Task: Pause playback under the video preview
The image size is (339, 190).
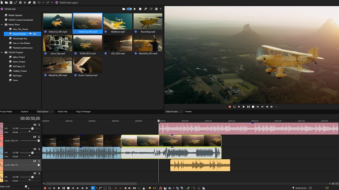Action: click(248, 107)
